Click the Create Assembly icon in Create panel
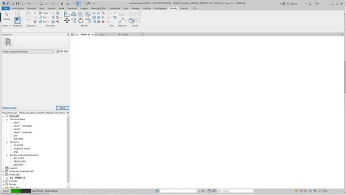Image resolution: width=346 pixels, height=195 pixels. [131, 21]
